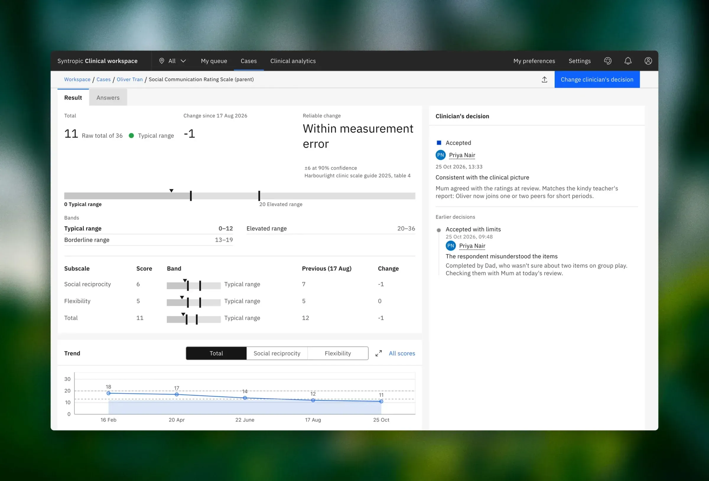This screenshot has height=481, width=709.
Task: Select the Result tab
Action: click(x=73, y=98)
